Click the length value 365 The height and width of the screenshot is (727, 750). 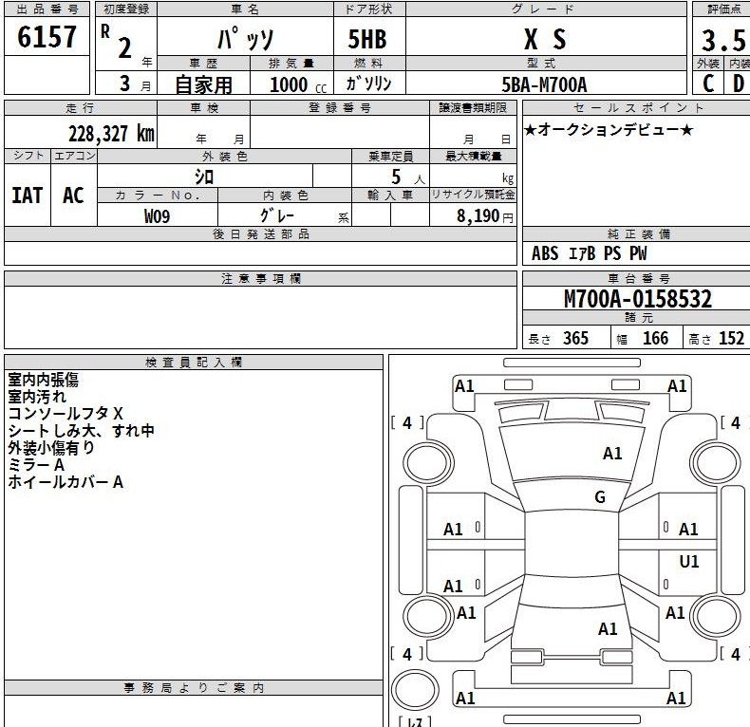point(575,338)
